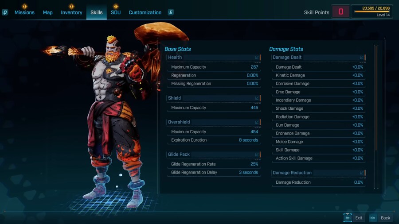Click the E key next-tab icon
Viewport: 399px width, 224px height.
point(171,12)
